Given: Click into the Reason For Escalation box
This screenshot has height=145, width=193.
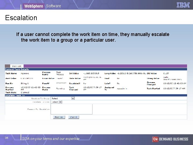Looking at the screenshot, I should click(72, 109).
